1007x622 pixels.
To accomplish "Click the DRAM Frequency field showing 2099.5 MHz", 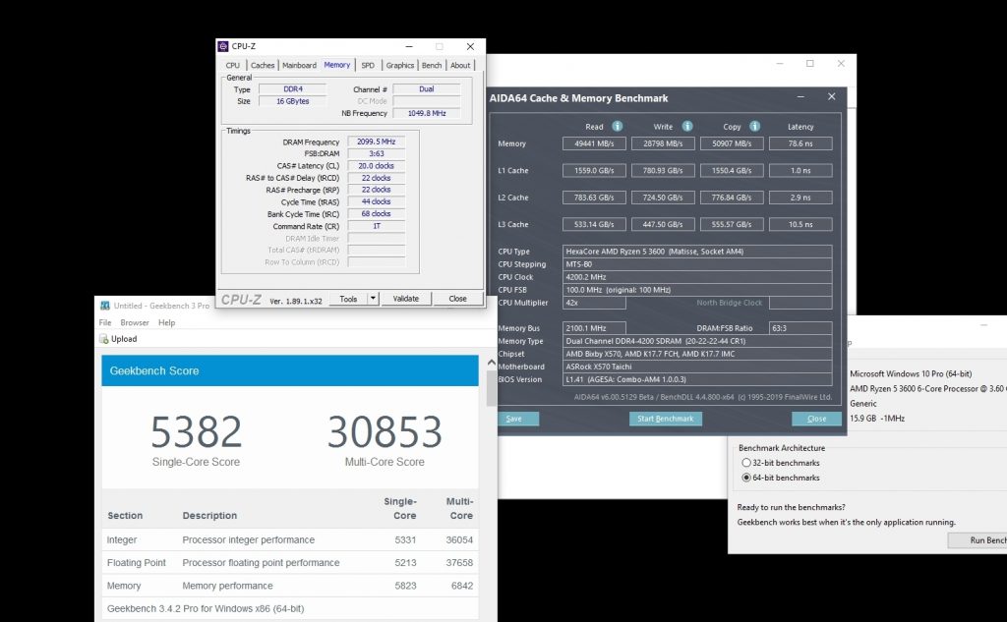I will pos(377,141).
